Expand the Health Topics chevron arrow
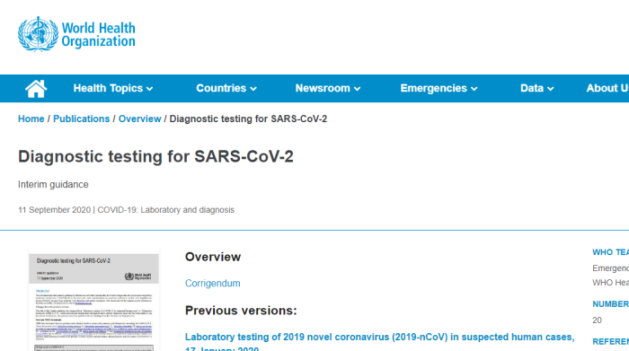Viewport: 629px width, 351px height. coord(150,89)
